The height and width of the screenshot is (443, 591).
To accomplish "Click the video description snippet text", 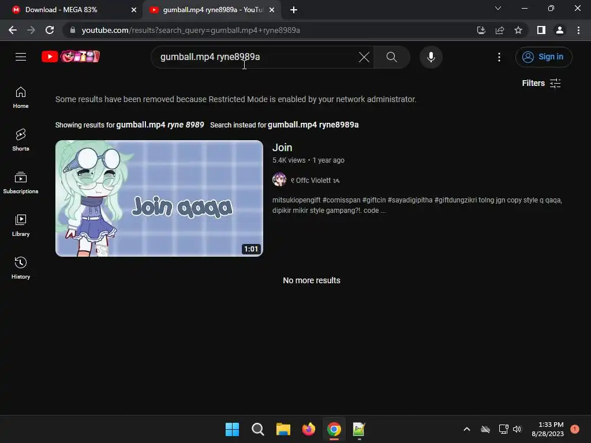I will click(x=417, y=205).
